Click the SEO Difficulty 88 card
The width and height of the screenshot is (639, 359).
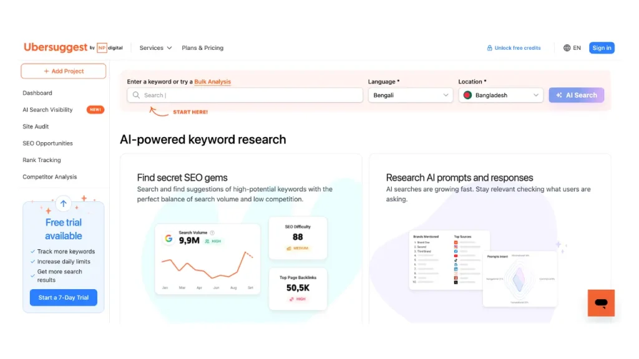[x=298, y=238]
